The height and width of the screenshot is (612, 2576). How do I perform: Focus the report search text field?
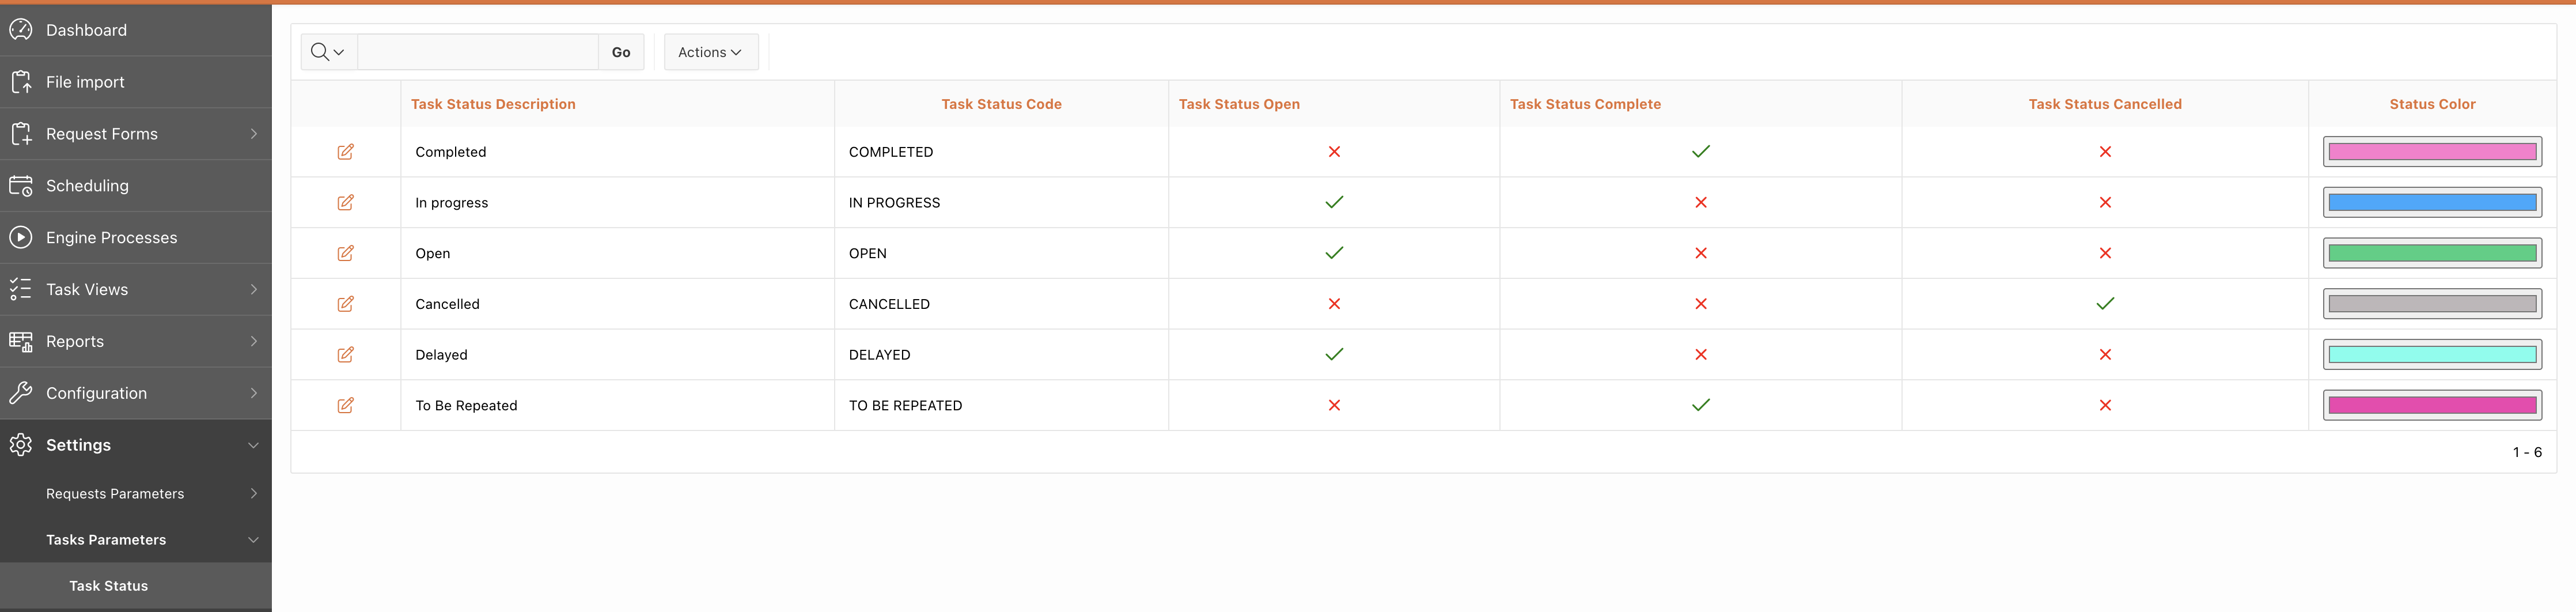click(477, 52)
